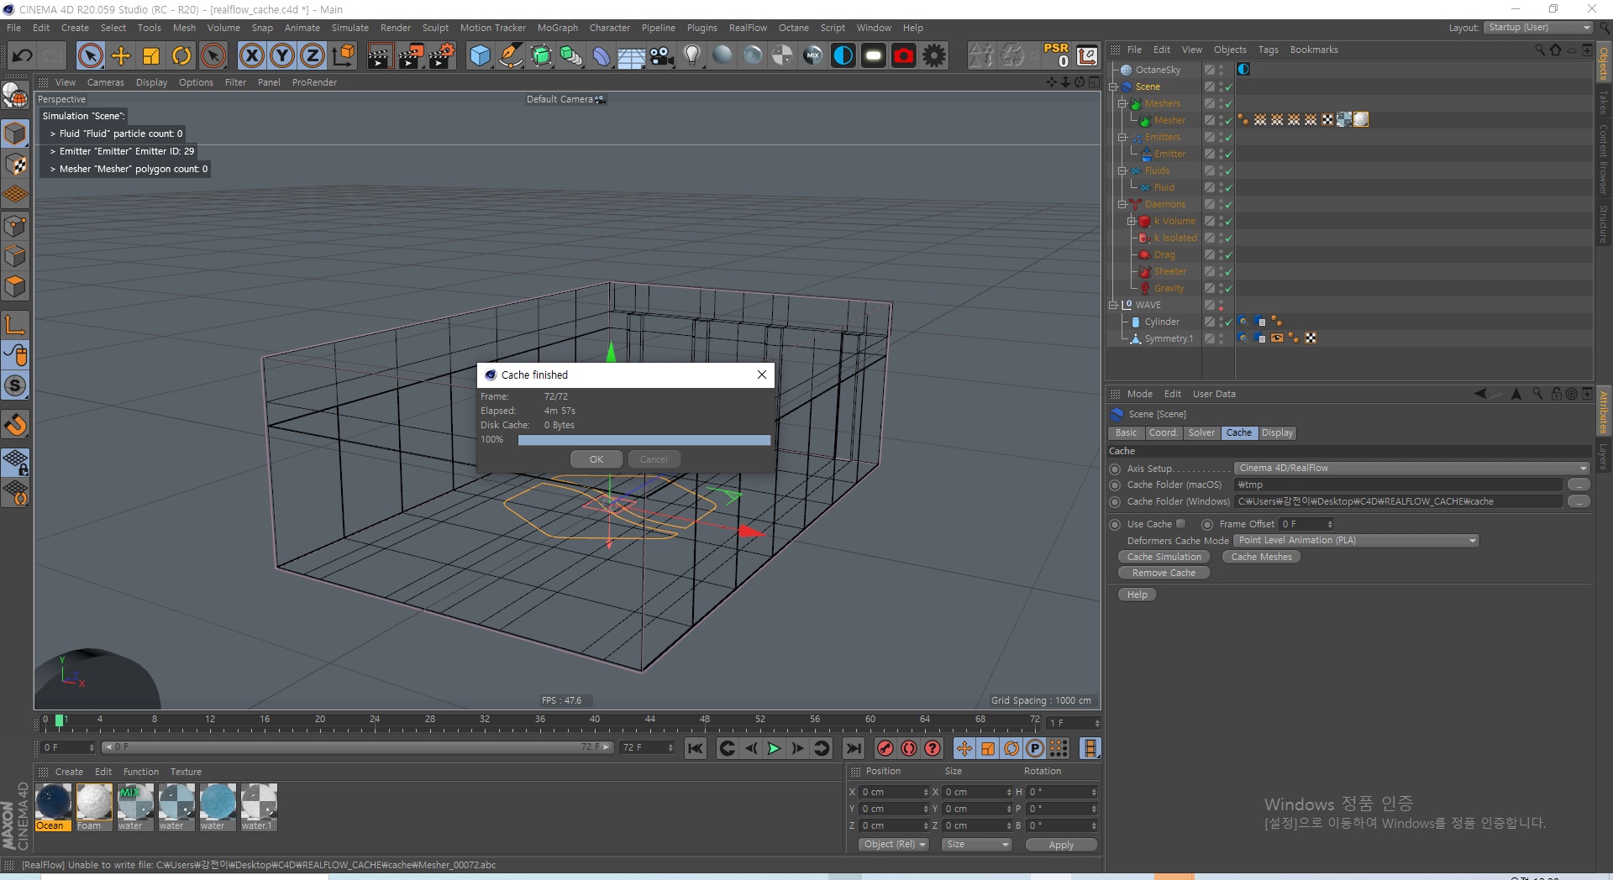This screenshot has width=1613, height=880.
Task: Add a Cube primitive object
Action: coord(480,56)
